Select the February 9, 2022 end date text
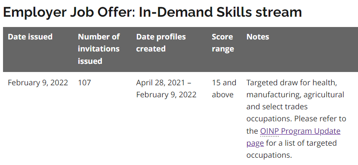 click(166, 95)
